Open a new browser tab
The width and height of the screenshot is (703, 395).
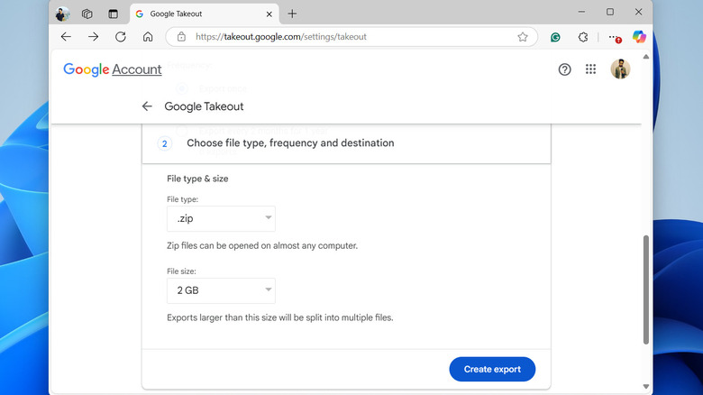tap(292, 14)
